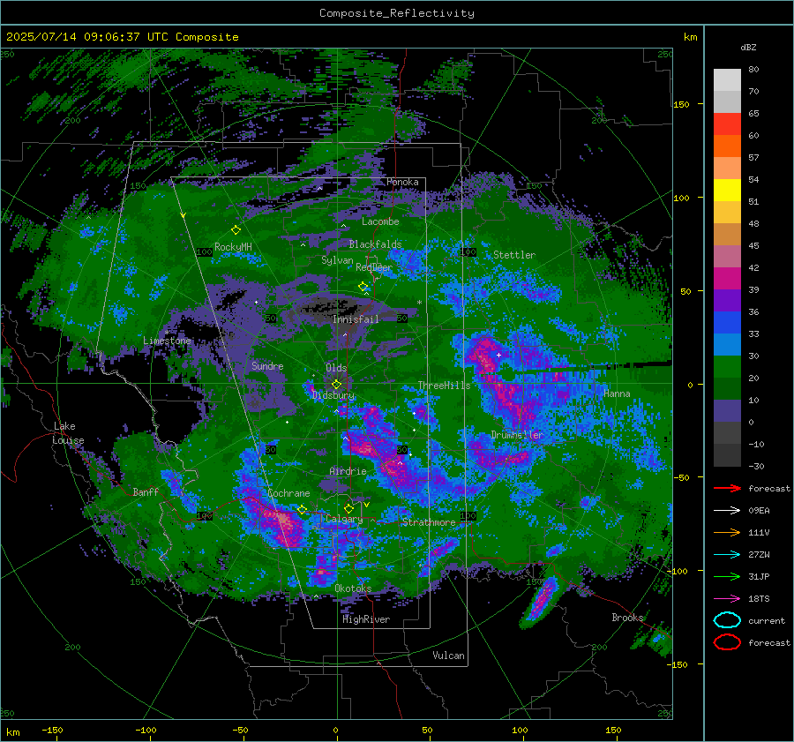Click the 09EA legend label
794x742 pixels.
(x=759, y=511)
